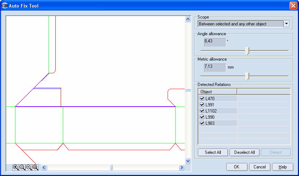Open the Scope dropdown arrow
Image resolution: width=299 pixels, height=176 pixels.
pyautogui.click(x=286, y=24)
